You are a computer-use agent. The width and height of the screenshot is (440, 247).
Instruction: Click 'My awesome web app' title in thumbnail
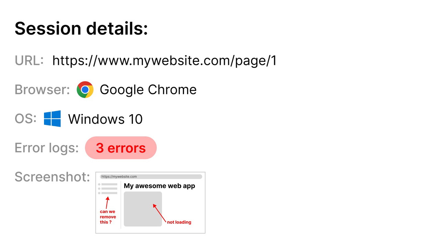(x=159, y=186)
